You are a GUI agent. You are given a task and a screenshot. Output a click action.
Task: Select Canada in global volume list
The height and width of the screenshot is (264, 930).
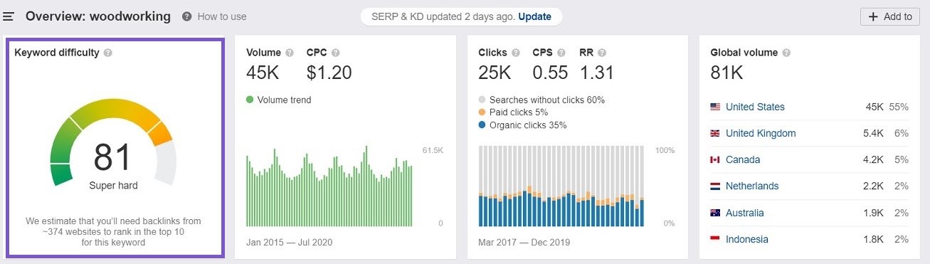743,159
